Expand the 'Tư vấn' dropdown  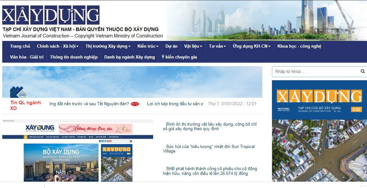coord(217,46)
